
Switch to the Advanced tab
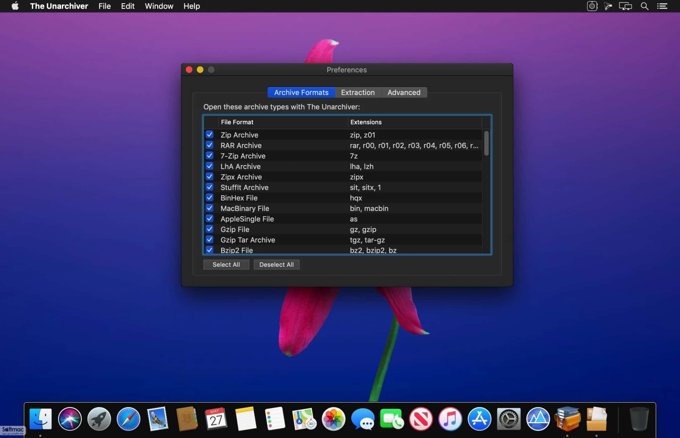pos(404,92)
